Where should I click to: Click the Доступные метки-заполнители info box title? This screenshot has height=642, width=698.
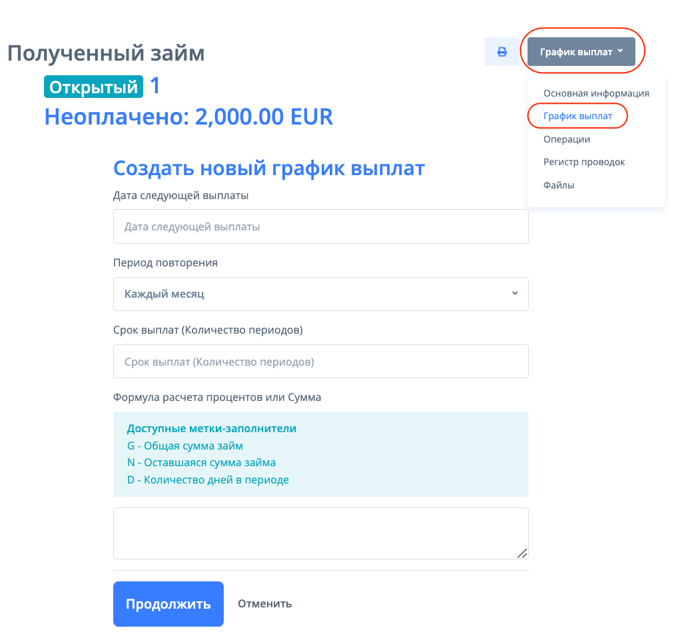pyautogui.click(x=211, y=428)
